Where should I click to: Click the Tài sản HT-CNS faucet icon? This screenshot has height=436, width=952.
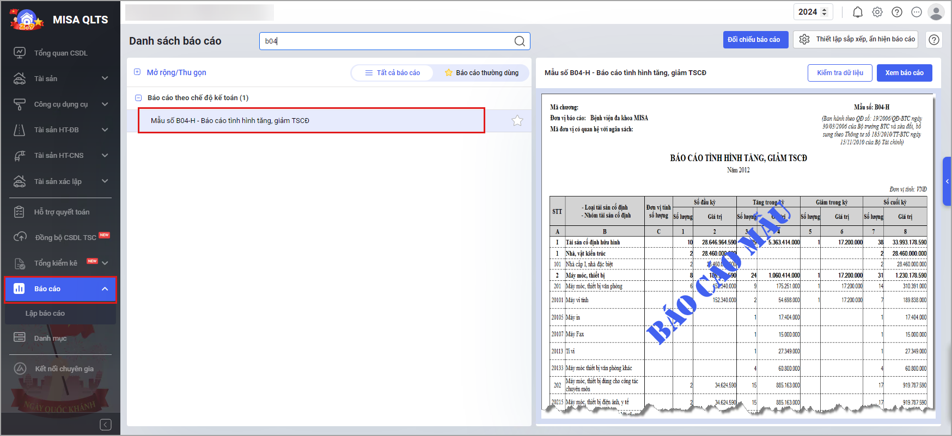click(20, 156)
